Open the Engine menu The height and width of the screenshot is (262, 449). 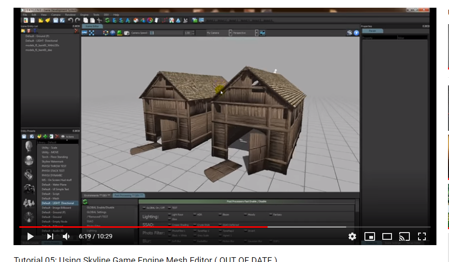(84, 14)
